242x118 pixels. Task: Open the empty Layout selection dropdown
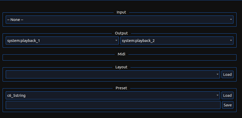click(x=113, y=75)
